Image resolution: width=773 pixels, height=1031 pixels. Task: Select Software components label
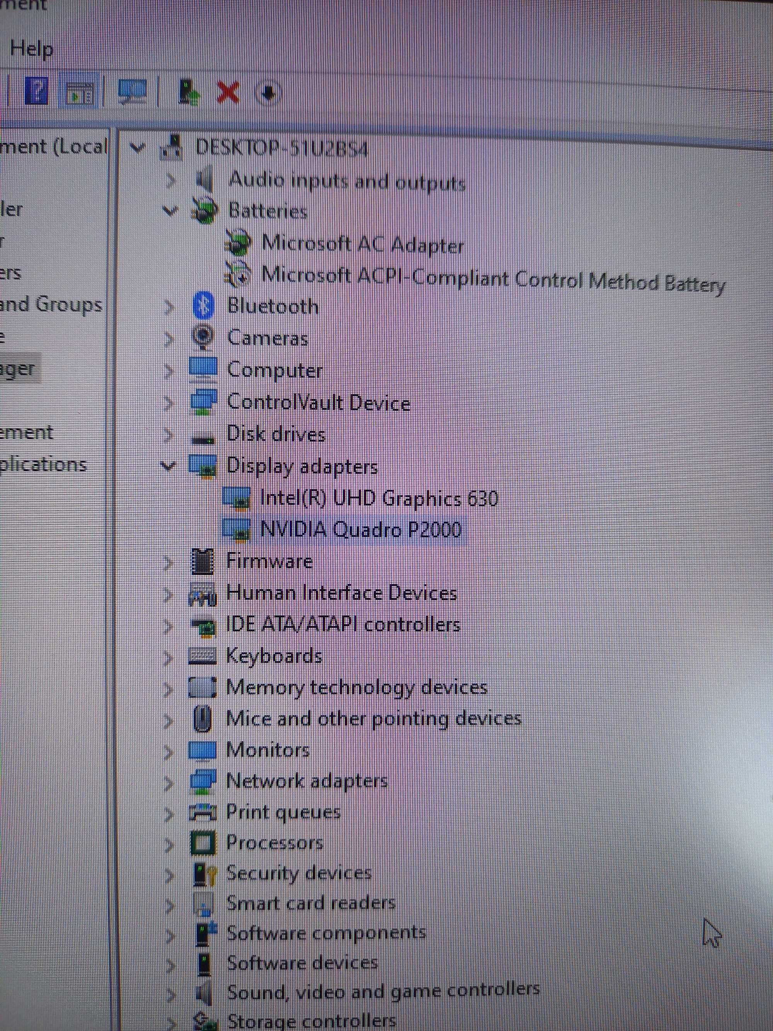pos(326,934)
